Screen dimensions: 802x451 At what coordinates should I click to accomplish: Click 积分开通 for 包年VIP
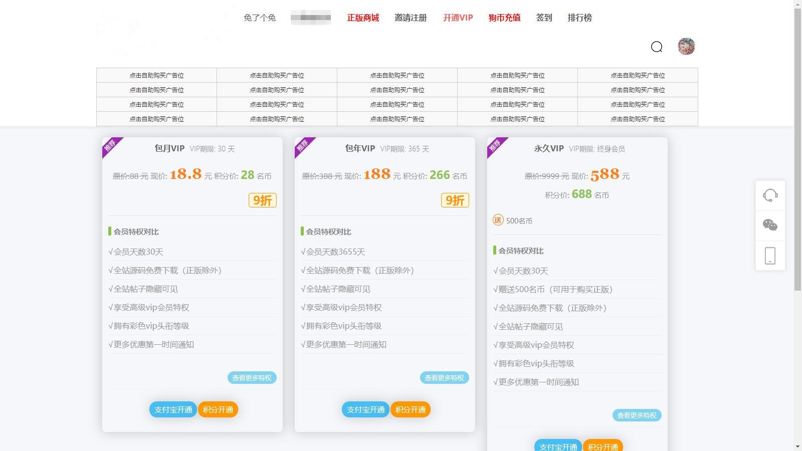tap(410, 409)
